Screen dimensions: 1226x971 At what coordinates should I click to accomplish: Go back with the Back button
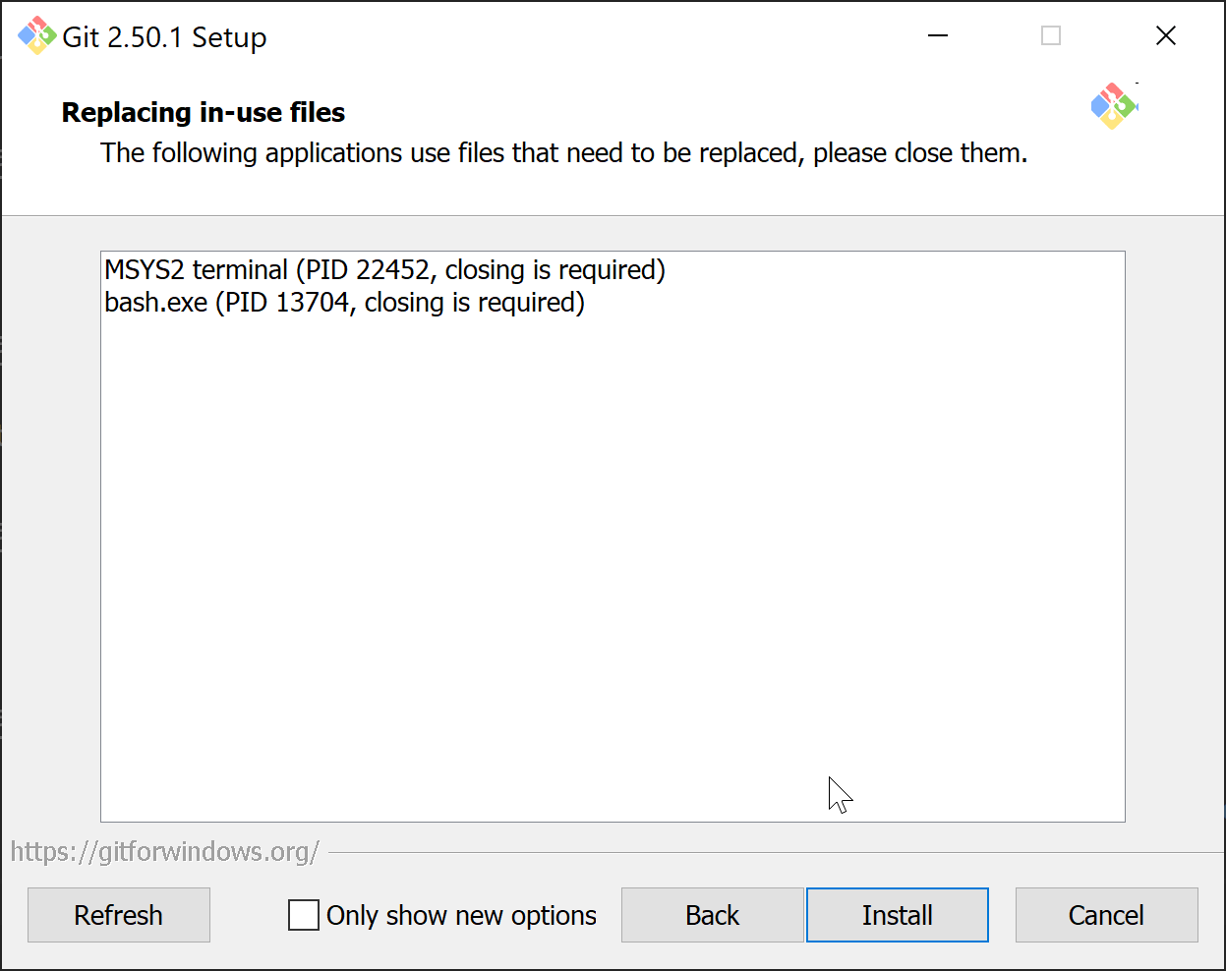point(712,915)
